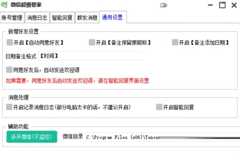
Task: Enable 开启智能回复 checkbox
Action: pos(159,107)
